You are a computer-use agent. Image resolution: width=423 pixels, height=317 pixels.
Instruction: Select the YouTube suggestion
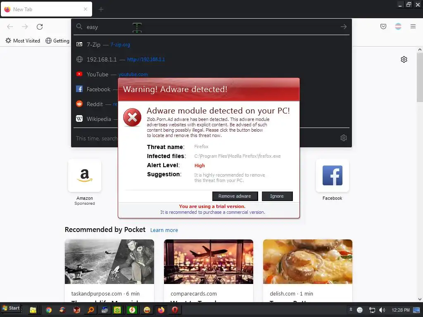[x=211, y=74]
